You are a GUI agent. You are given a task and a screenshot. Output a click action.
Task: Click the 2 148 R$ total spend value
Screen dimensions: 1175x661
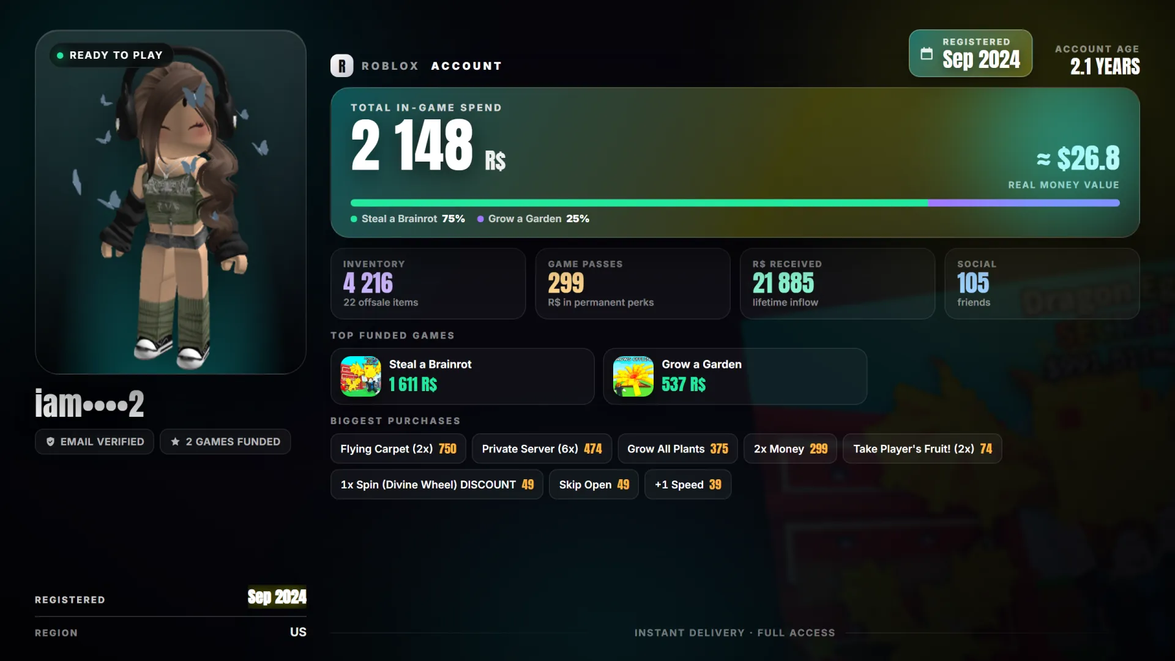point(428,144)
